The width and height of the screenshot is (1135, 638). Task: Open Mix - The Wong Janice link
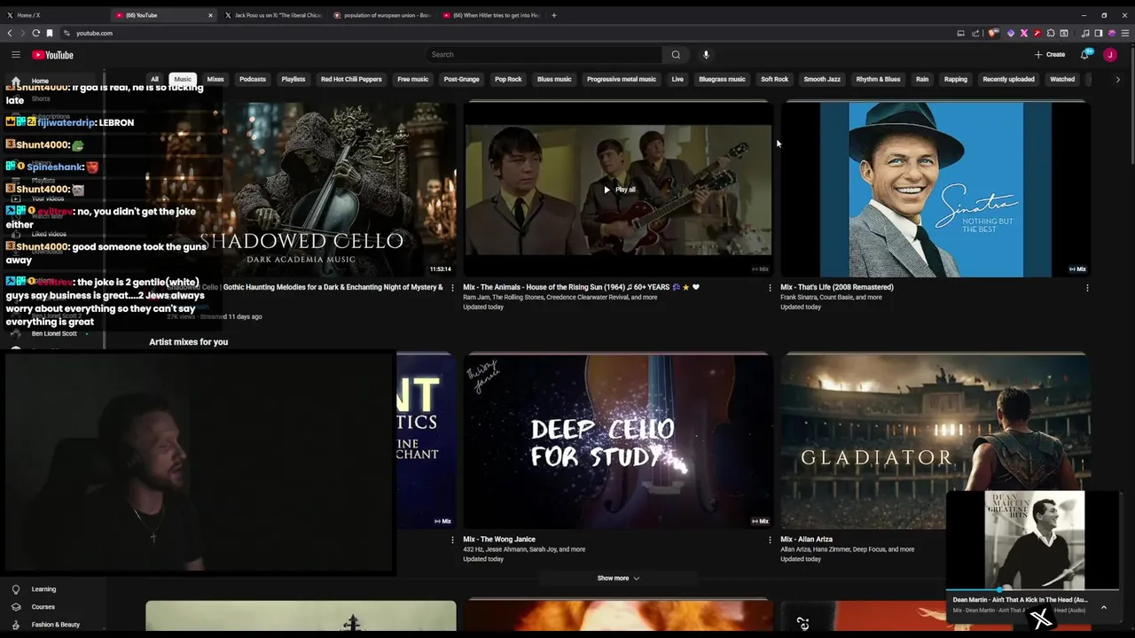[x=498, y=539]
